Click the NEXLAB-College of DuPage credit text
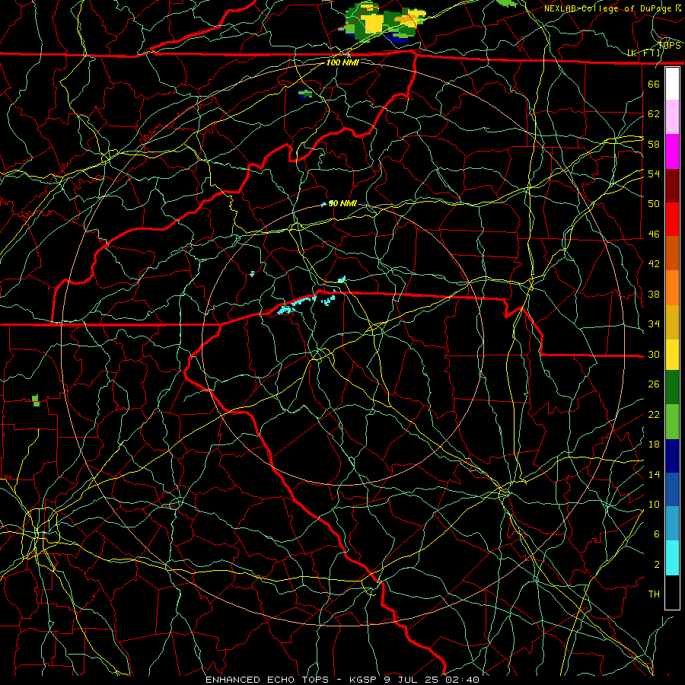The image size is (685, 685). 613,8
